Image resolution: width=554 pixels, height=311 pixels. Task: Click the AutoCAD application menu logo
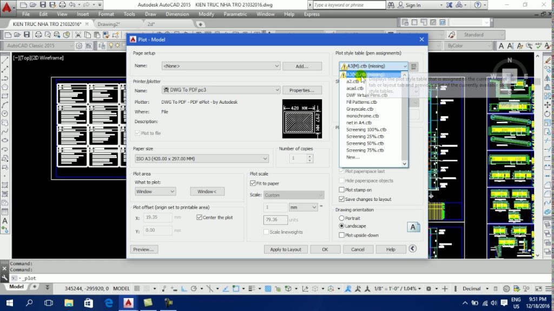7,6
